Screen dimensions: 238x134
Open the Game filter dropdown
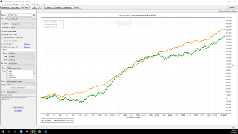click(21, 53)
